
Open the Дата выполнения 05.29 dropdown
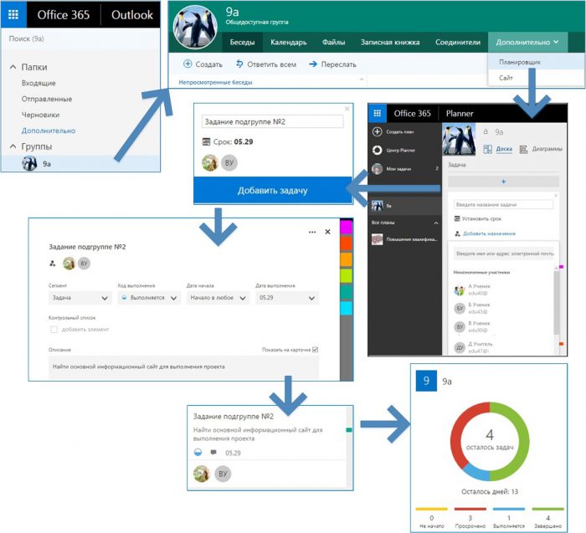(x=287, y=298)
